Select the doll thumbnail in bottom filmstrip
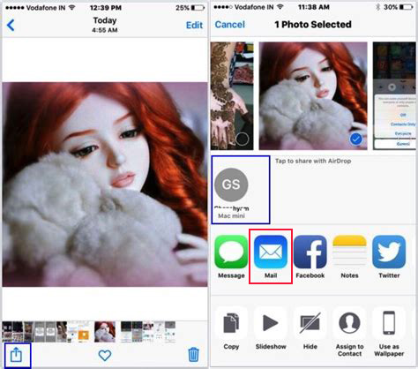 point(105,332)
